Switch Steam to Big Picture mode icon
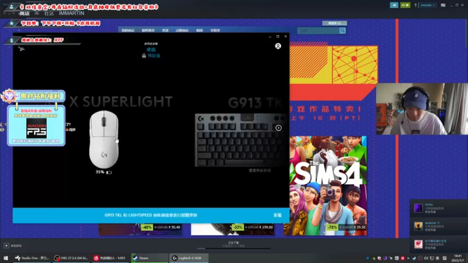Image resolution: width=468 pixels, height=263 pixels. [443, 5]
